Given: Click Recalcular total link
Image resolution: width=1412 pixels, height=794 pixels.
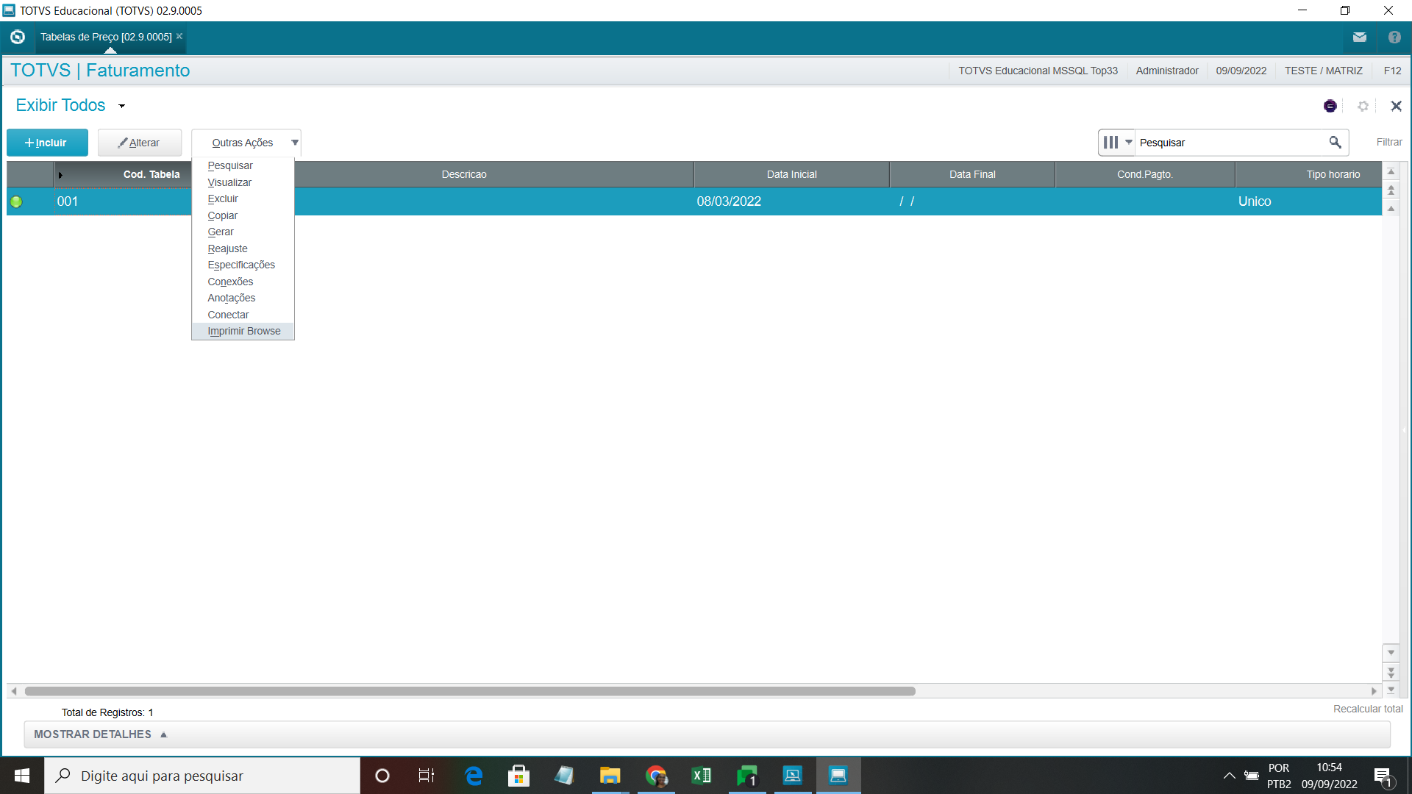Looking at the screenshot, I should [1368, 709].
